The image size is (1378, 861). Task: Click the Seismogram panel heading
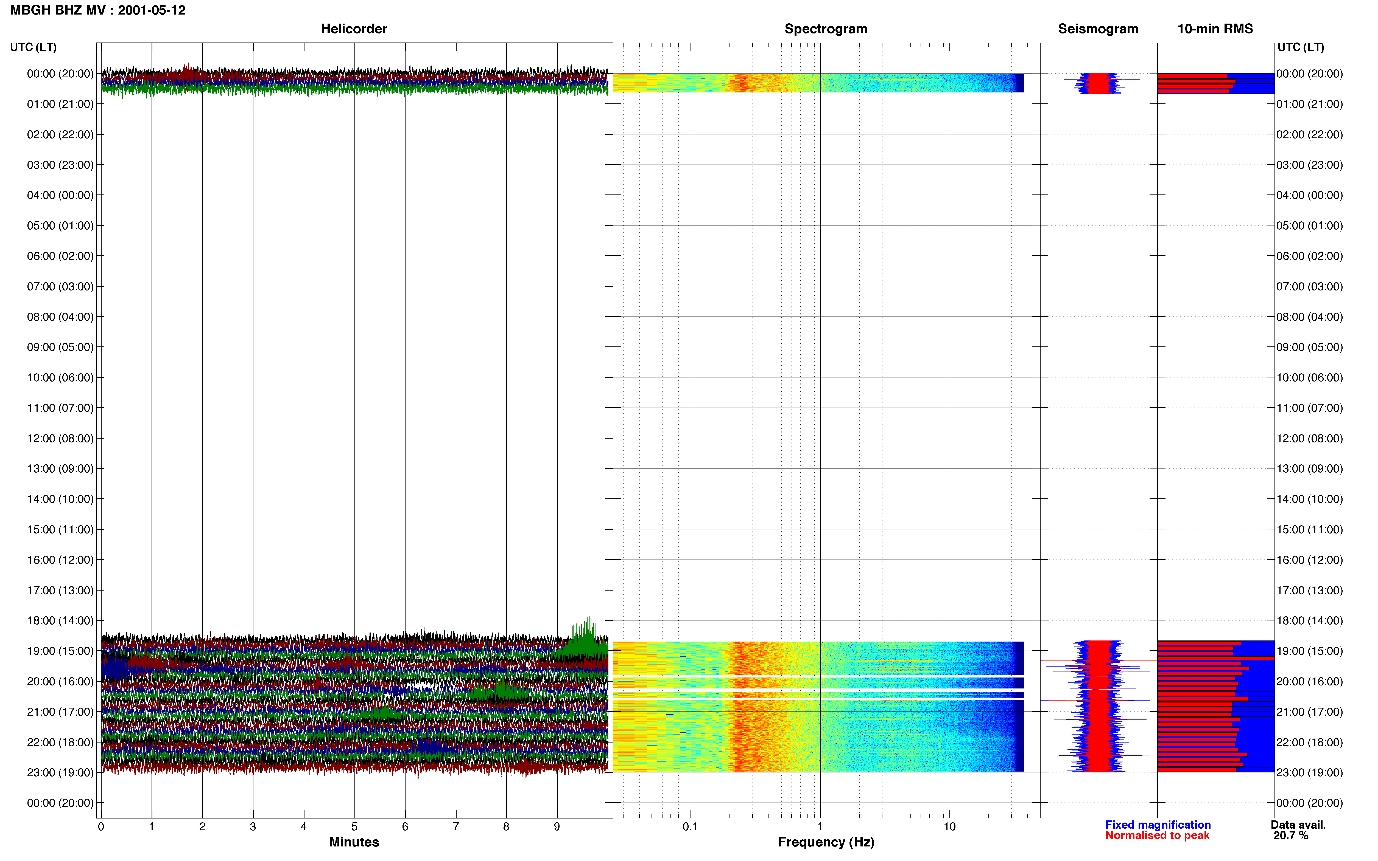point(1098,29)
